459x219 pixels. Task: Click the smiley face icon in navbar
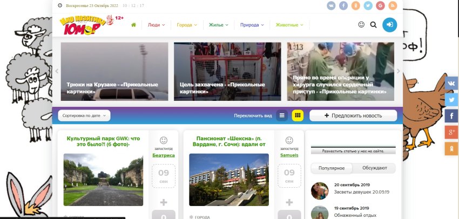pyautogui.click(x=361, y=25)
